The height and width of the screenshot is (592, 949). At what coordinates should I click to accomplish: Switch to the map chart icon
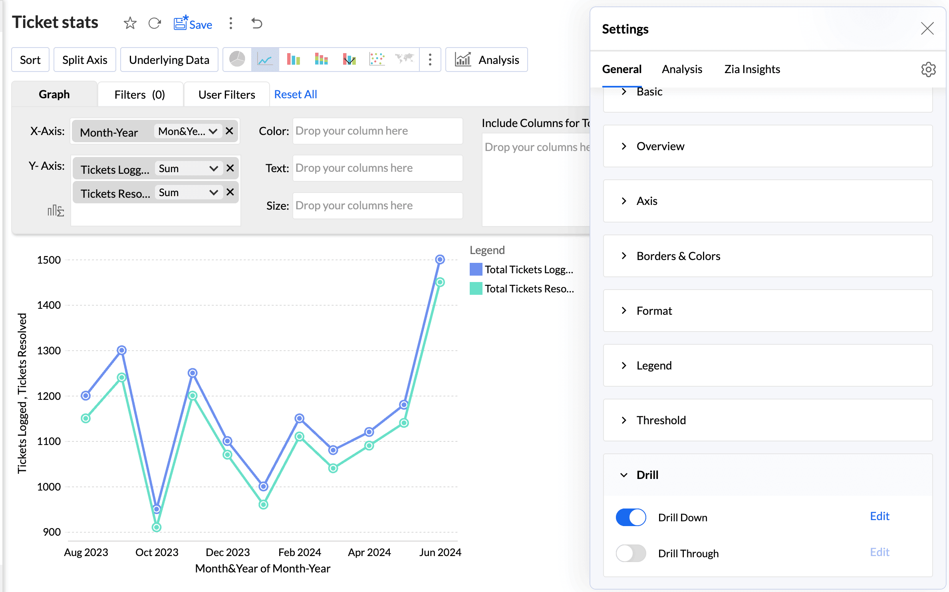pos(404,59)
